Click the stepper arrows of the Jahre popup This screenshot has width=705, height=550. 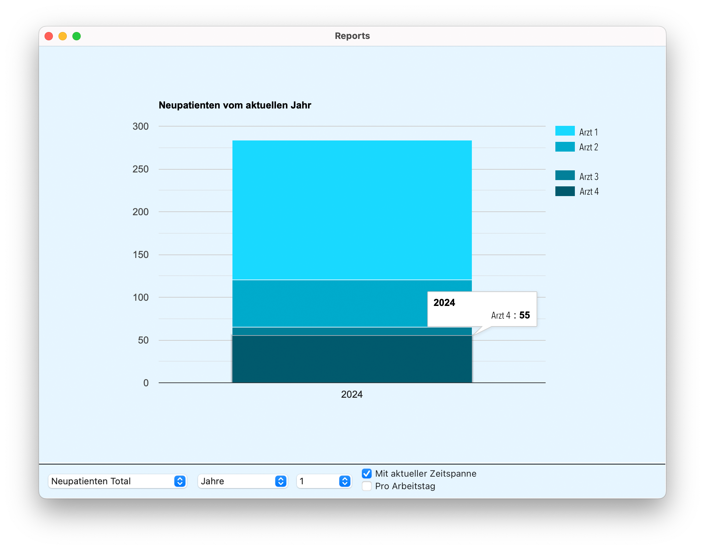point(280,481)
